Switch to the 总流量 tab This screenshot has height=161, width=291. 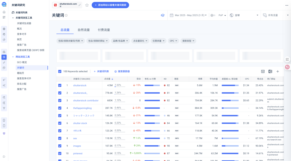(65, 30)
